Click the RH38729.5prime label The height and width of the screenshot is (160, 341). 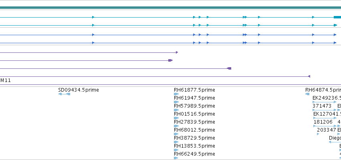[194, 138]
